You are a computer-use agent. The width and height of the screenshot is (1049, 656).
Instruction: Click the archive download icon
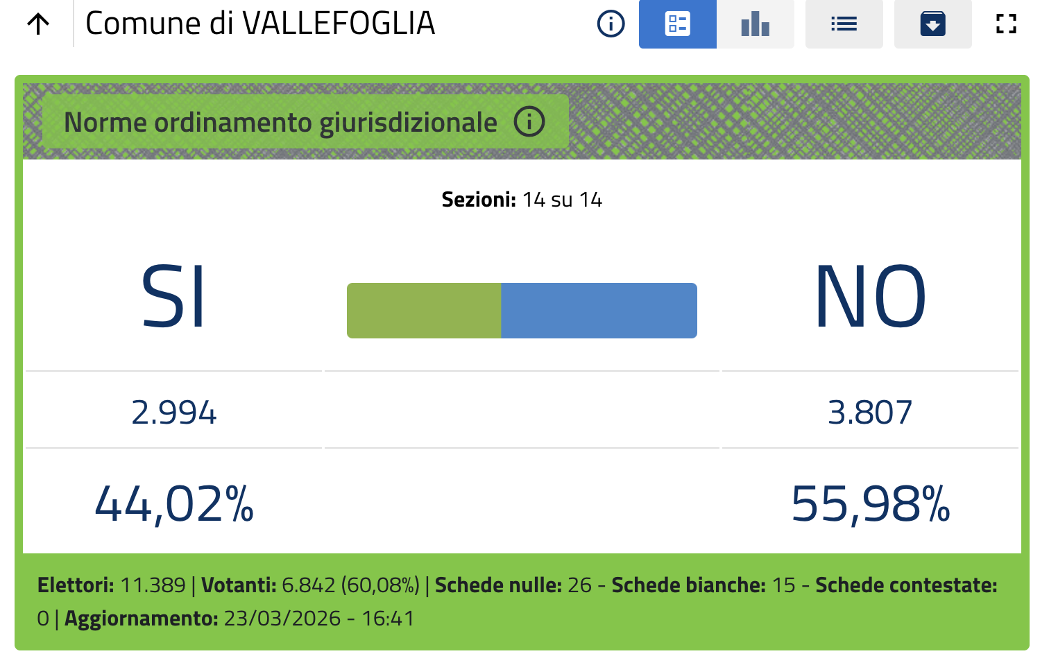[932, 24]
